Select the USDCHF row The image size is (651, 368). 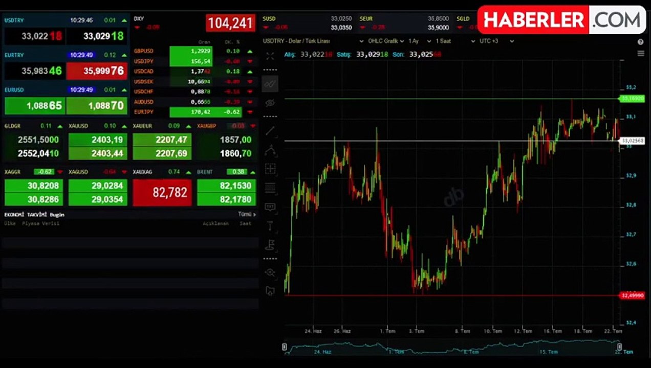click(x=193, y=91)
